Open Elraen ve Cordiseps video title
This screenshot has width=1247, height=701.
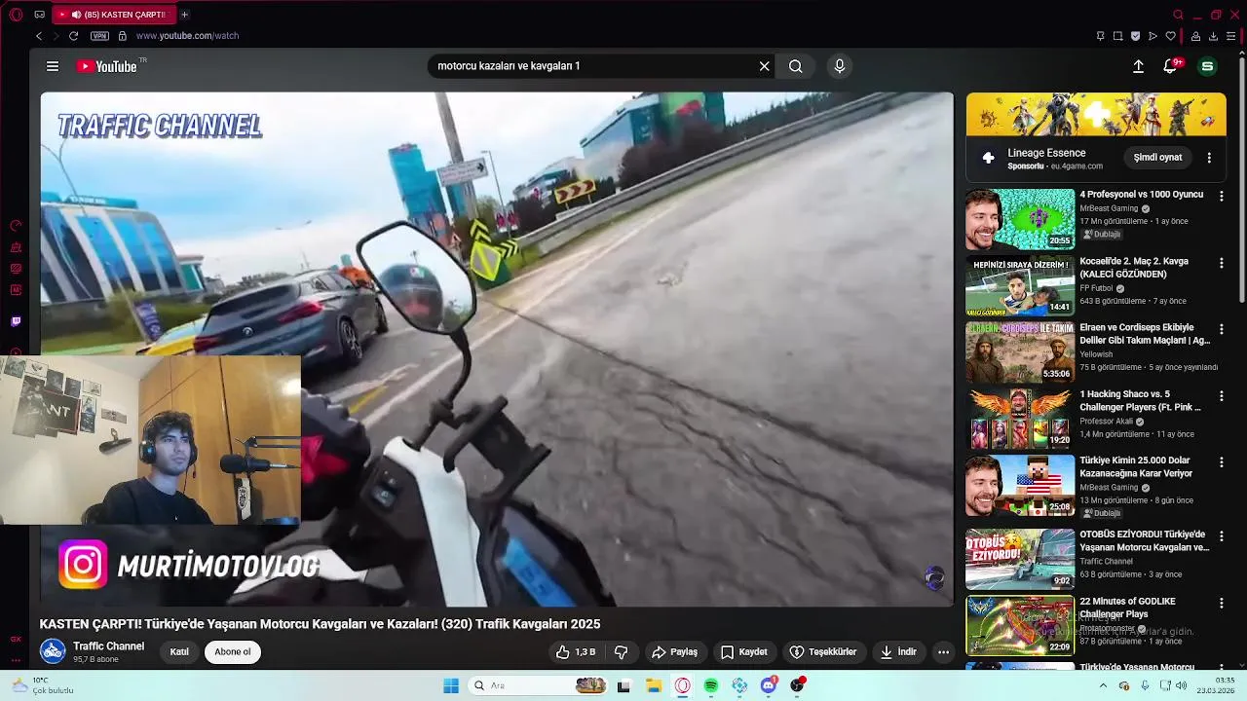click(x=1145, y=334)
